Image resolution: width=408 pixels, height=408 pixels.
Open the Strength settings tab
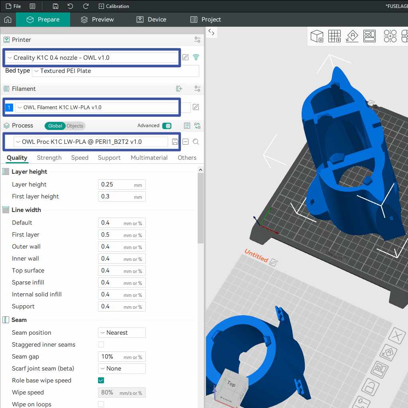(49, 158)
